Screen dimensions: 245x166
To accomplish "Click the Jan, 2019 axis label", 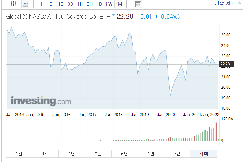I will tap(140, 115).
